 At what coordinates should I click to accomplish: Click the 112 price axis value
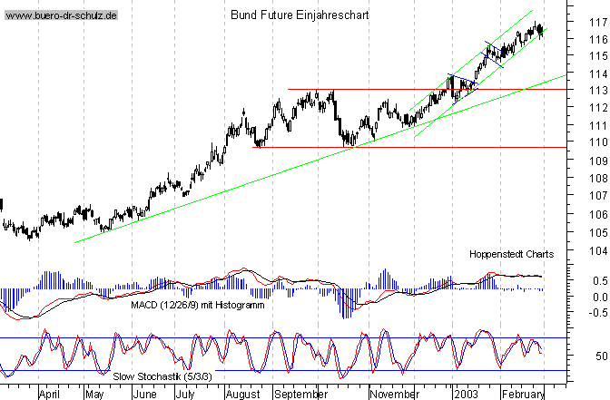(598, 108)
